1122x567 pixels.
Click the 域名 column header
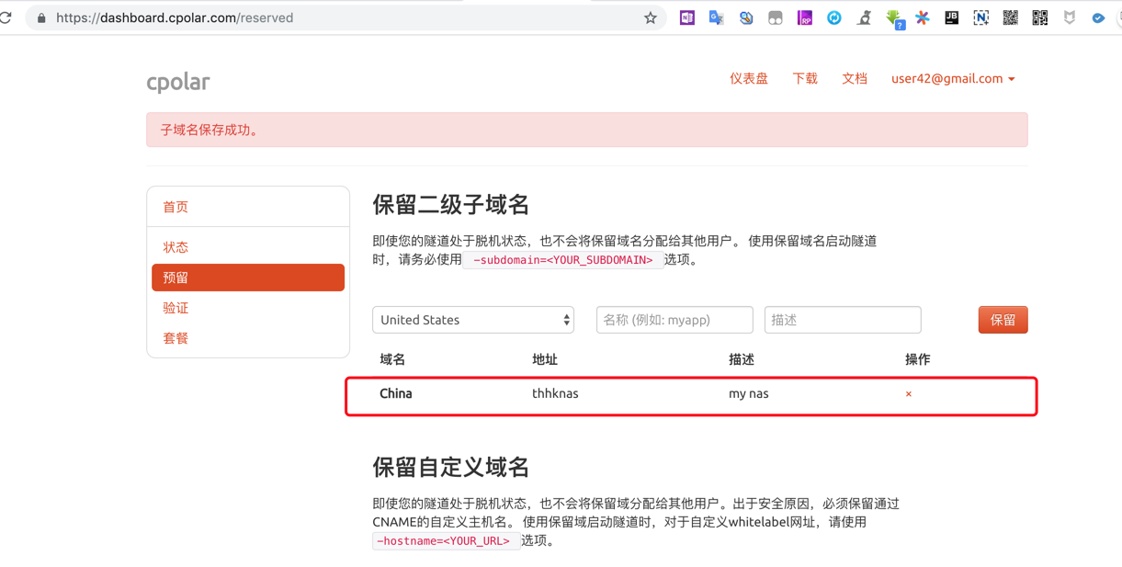(x=392, y=359)
